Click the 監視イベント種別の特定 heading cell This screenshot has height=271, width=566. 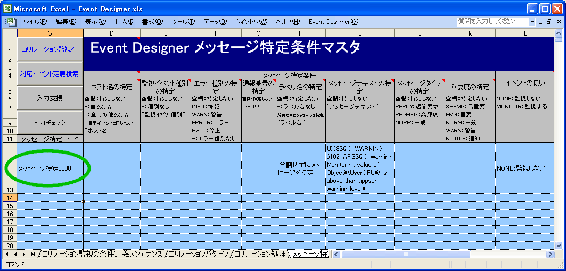tap(165, 87)
